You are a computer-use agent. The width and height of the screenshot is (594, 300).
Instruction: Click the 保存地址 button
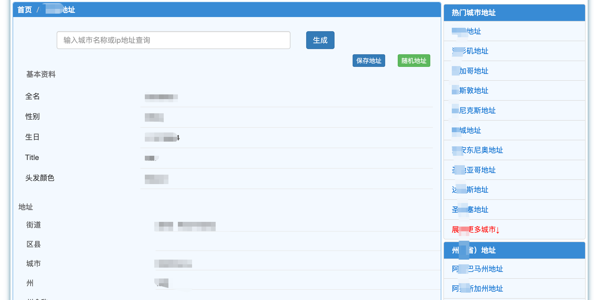pyautogui.click(x=369, y=61)
